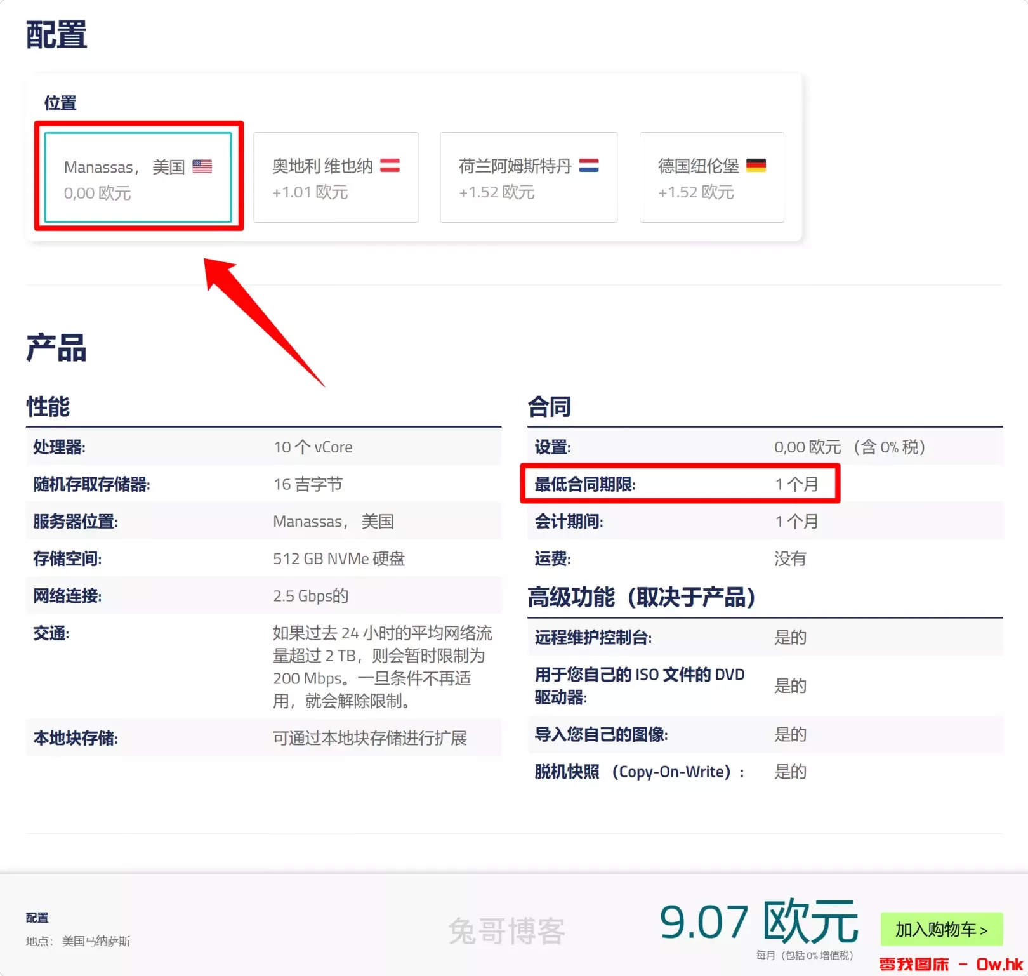Choose 荷兰阿姆斯特丹 location option

coord(528,178)
